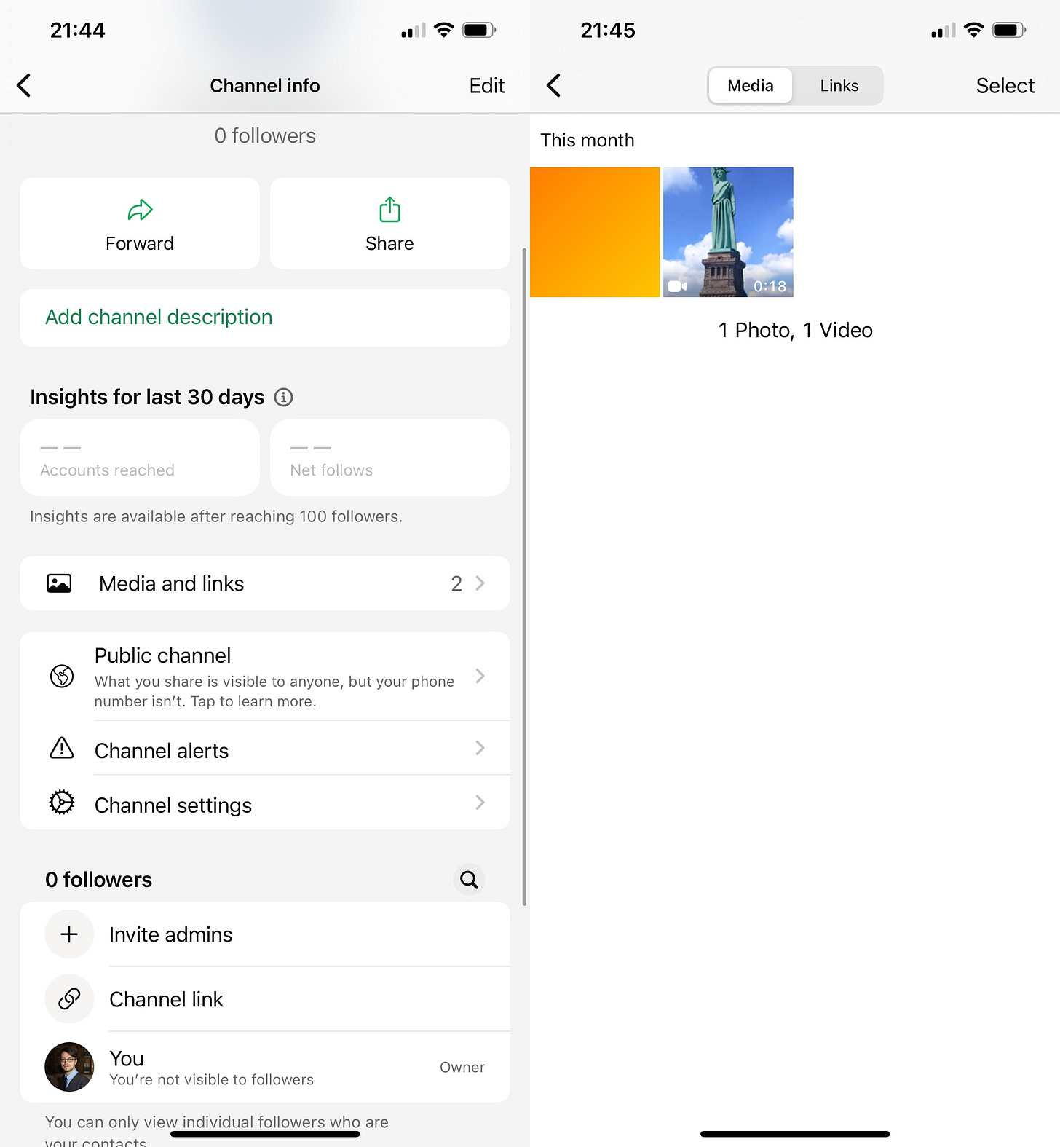Tap the '1 Photo, 1 Video' summary
Image resolution: width=1060 pixels, height=1147 pixels.
(x=795, y=330)
